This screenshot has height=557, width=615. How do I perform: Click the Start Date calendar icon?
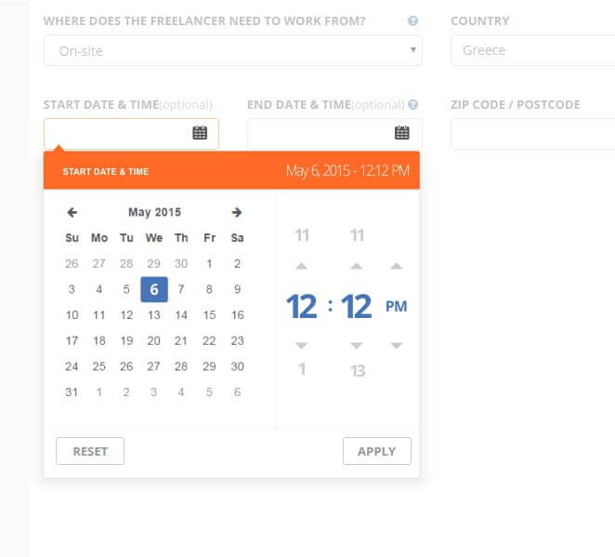coord(200,133)
